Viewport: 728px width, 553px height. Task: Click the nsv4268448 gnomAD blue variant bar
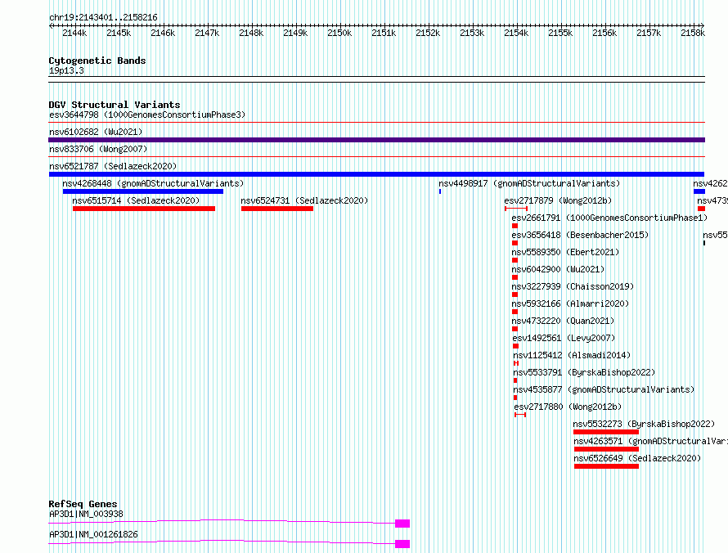click(x=143, y=191)
